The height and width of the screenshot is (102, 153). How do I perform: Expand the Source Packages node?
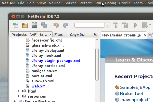(x=15, y=101)
